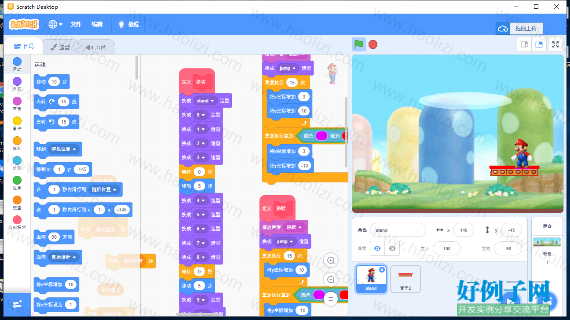Open jump costume dropdown in top script
570x320 pixels.
pyautogui.click(x=288, y=68)
